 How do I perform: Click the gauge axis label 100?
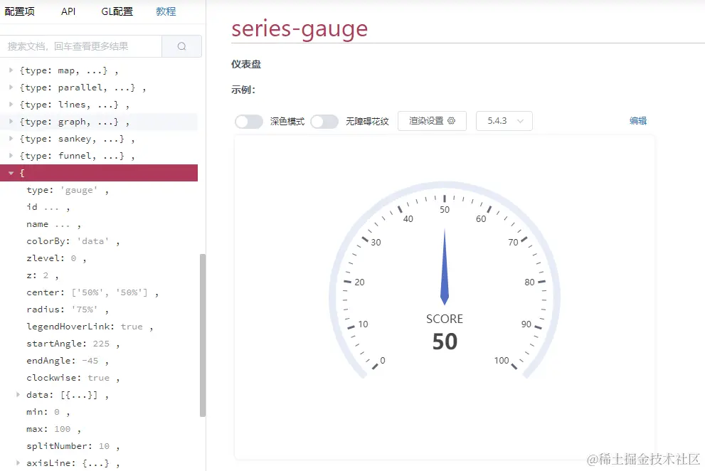pyautogui.click(x=502, y=360)
